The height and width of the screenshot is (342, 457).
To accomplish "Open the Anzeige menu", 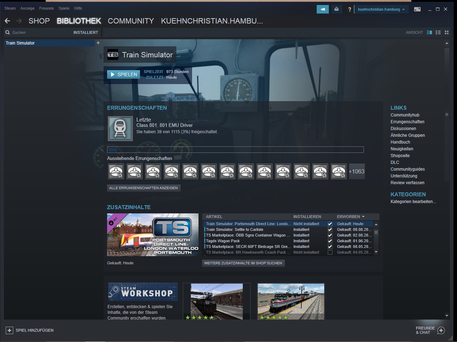I will pyautogui.click(x=27, y=8).
